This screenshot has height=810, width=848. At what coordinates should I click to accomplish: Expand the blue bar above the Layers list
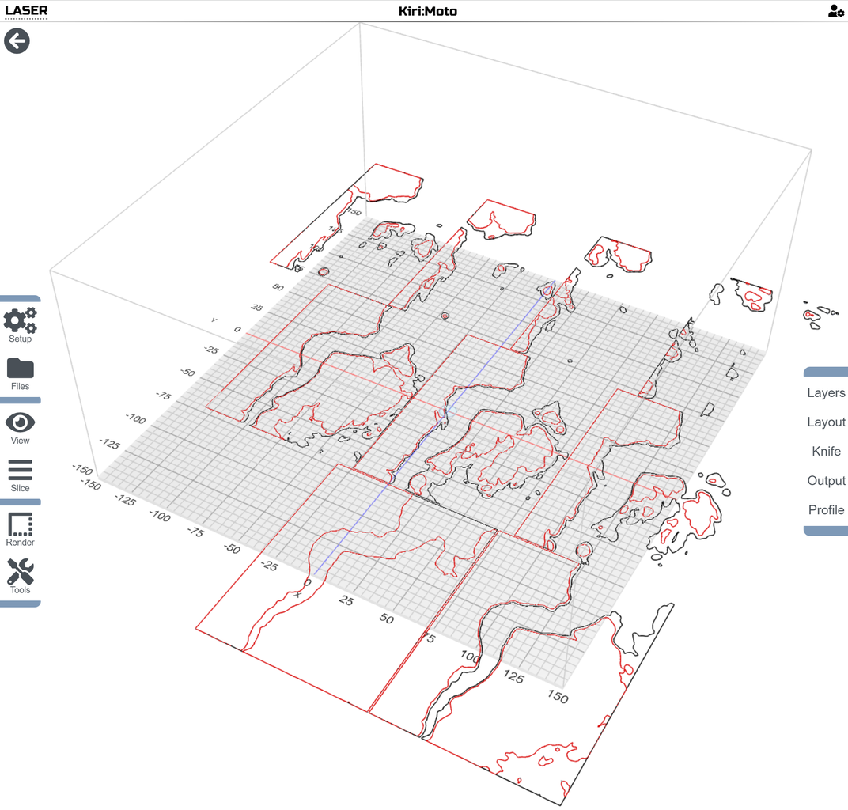tap(826, 371)
